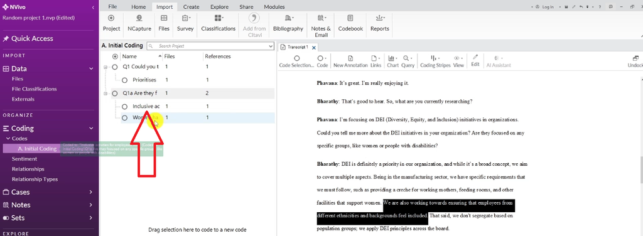Viewport: 643px width, 236px height.
Task: Open Relationship Types in sidebar
Action: (x=35, y=179)
